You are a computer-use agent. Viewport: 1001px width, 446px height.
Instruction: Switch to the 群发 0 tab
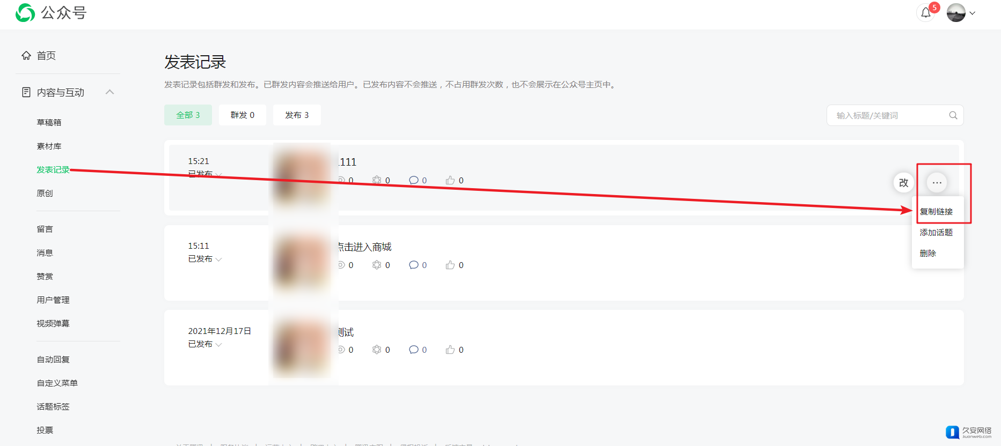pos(243,115)
